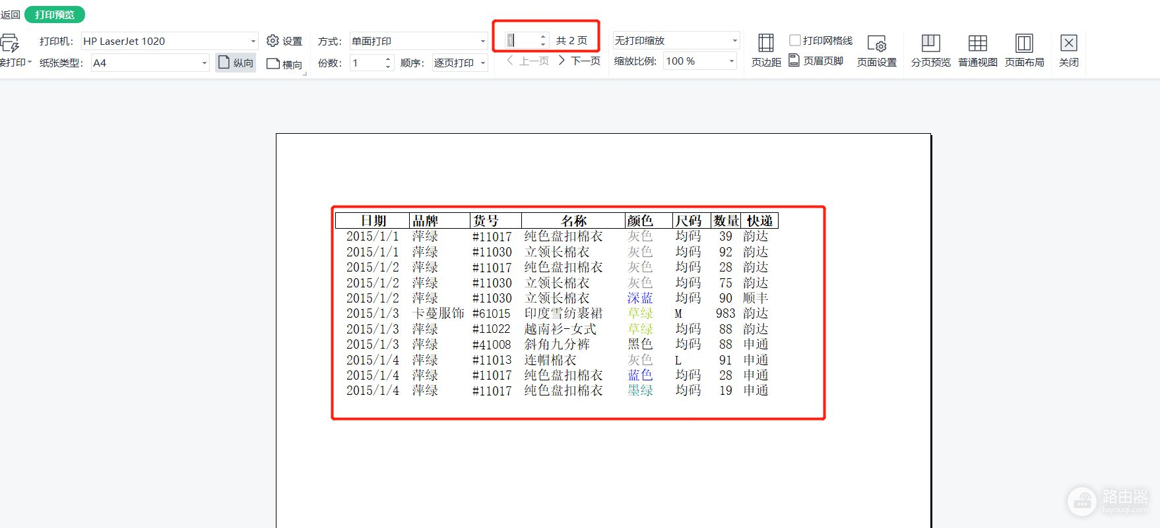
Task: Click 返回 to go back
Action: pyautogui.click(x=11, y=15)
